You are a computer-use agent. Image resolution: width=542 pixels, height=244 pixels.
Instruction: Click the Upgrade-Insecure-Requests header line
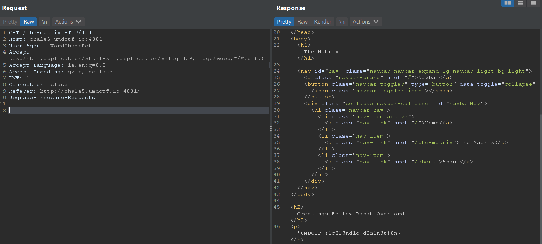(57, 97)
